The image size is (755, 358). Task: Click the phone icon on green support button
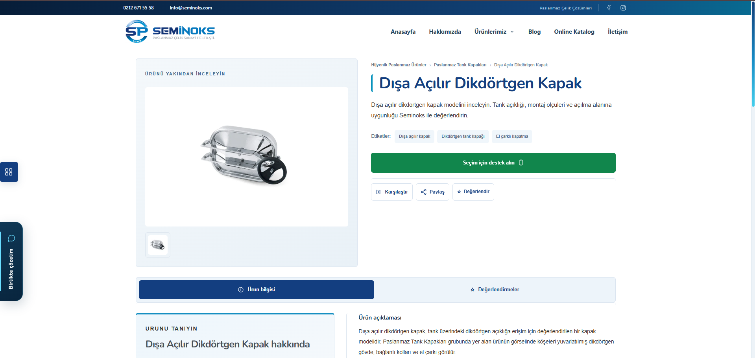[x=521, y=163]
